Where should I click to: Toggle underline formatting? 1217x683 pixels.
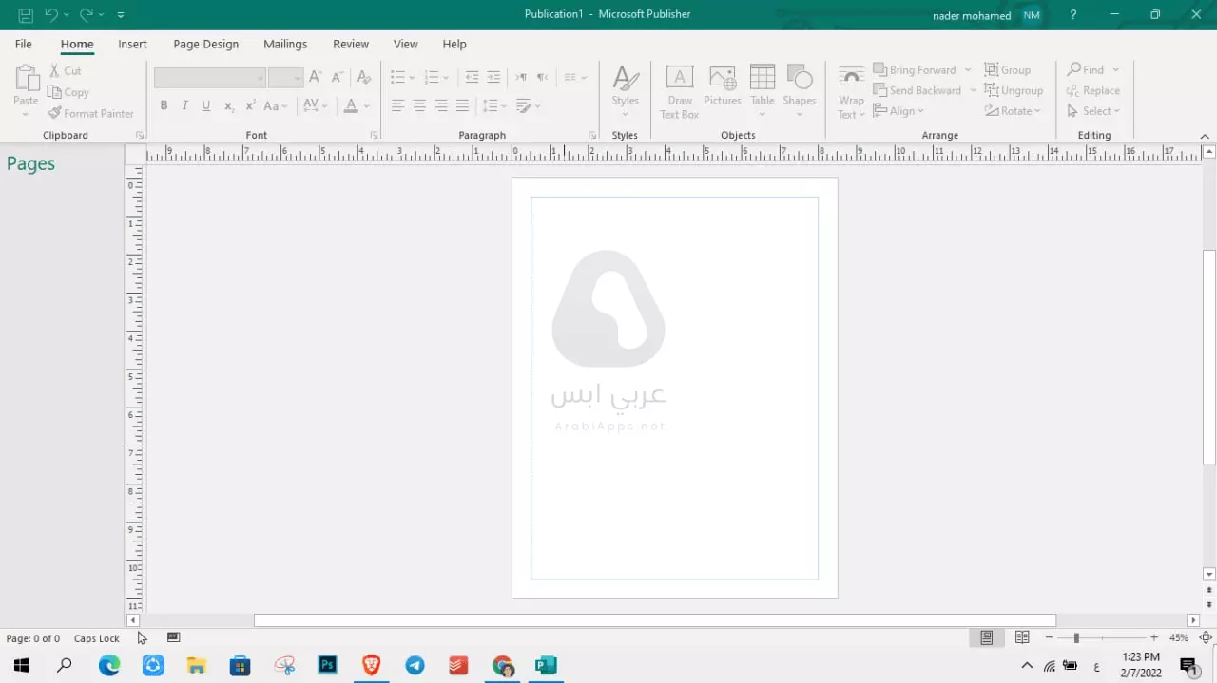[x=206, y=104]
